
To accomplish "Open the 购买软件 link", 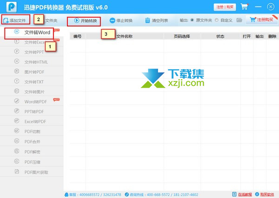I will [x=267, y=194].
